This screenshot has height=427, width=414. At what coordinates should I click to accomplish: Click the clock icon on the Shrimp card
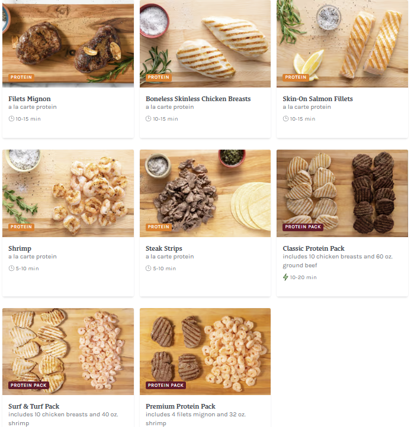(x=11, y=269)
